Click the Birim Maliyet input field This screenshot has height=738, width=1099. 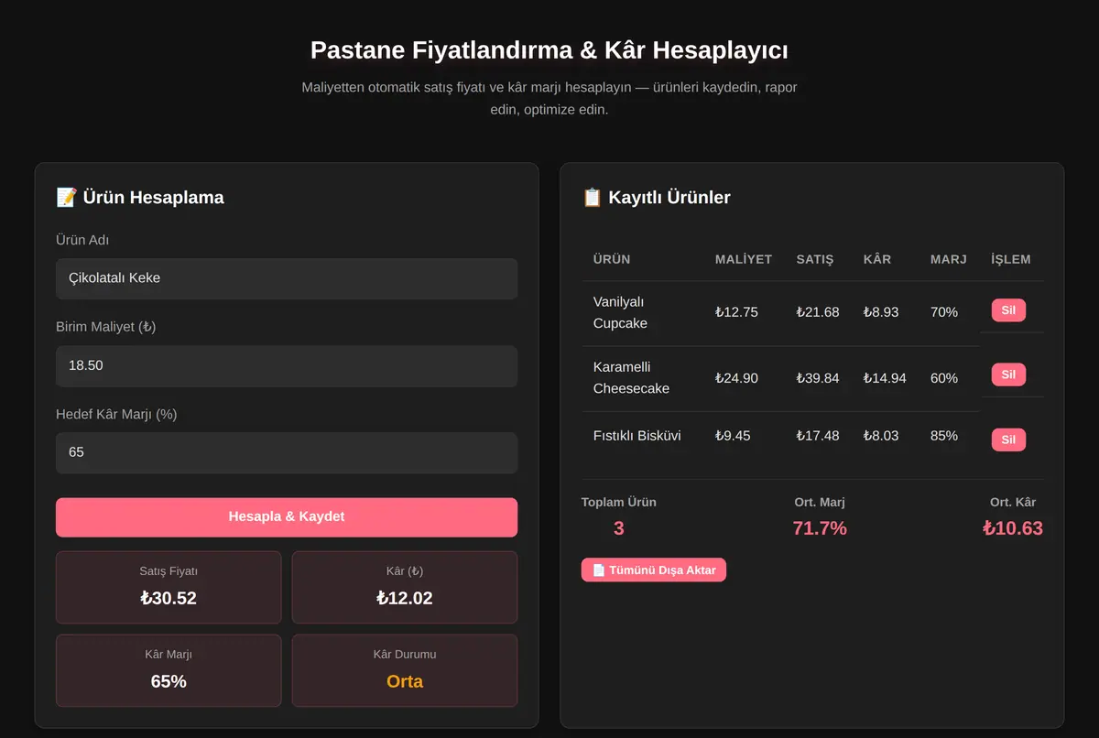[x=287, y=365]
